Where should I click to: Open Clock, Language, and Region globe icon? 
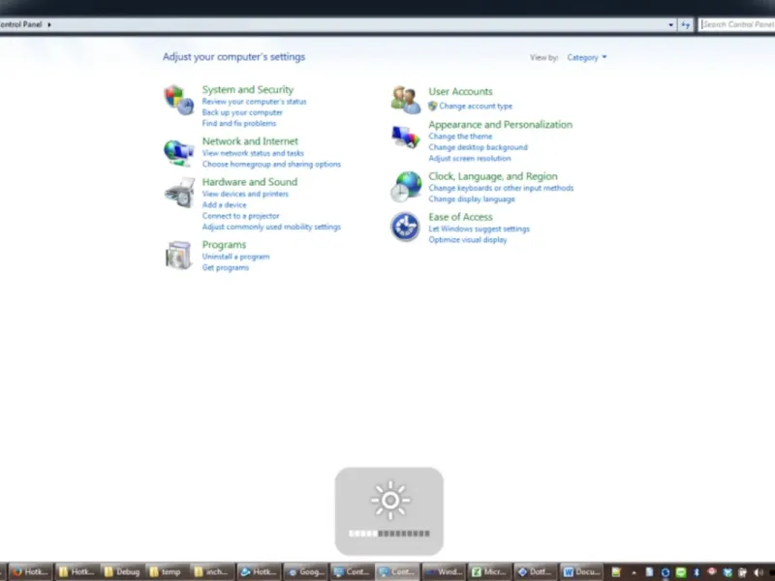(406, 187)
